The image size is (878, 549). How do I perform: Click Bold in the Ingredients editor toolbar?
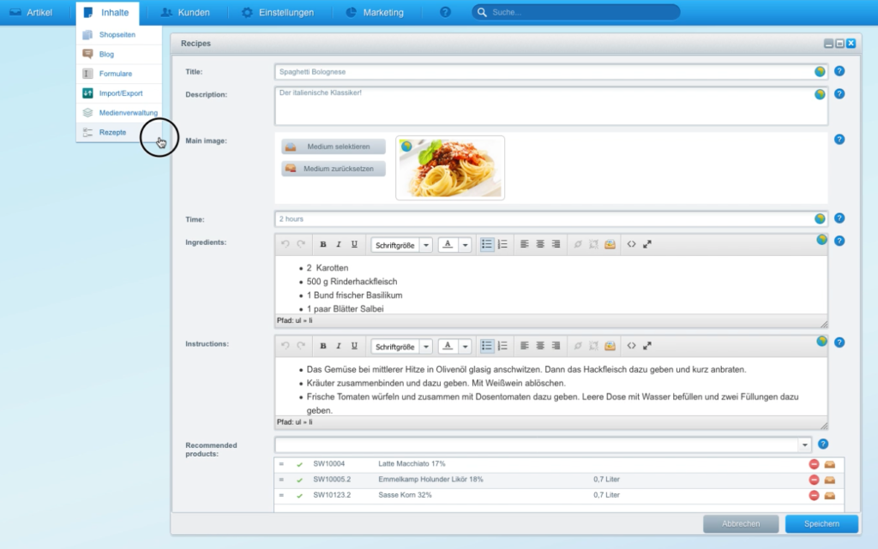click(x=323, y=245)
